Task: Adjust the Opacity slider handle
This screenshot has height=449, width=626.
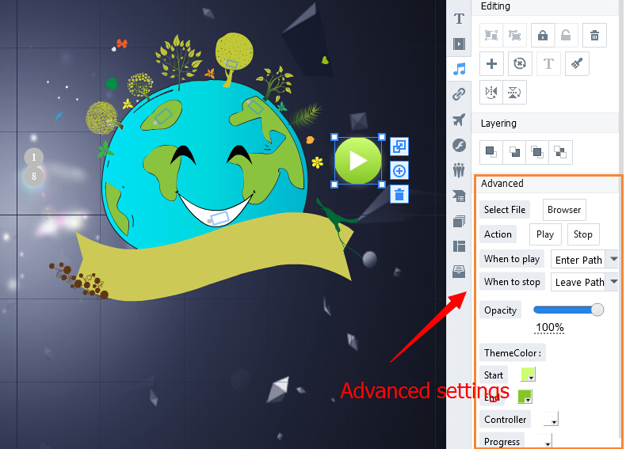Action: click(597, 310)
